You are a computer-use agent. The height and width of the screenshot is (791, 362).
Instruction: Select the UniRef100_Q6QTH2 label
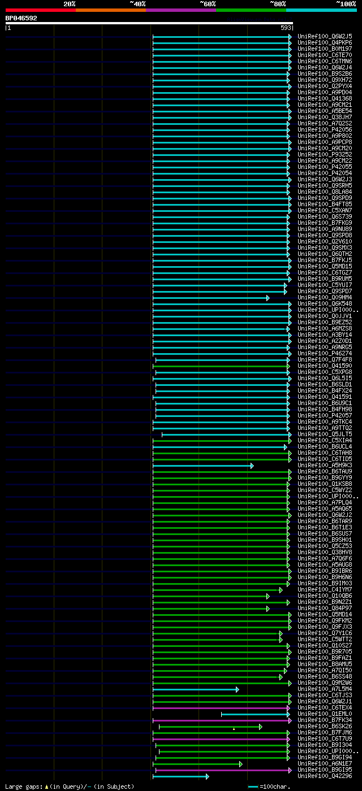tap(325, 254)
